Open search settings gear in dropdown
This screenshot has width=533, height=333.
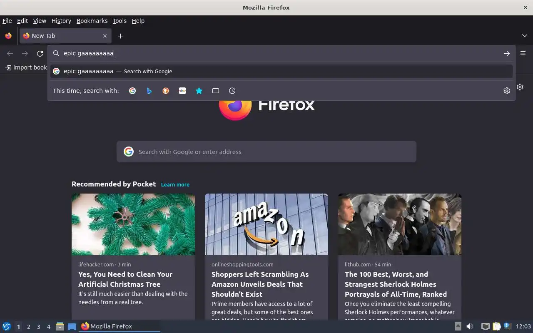point(507,91)
